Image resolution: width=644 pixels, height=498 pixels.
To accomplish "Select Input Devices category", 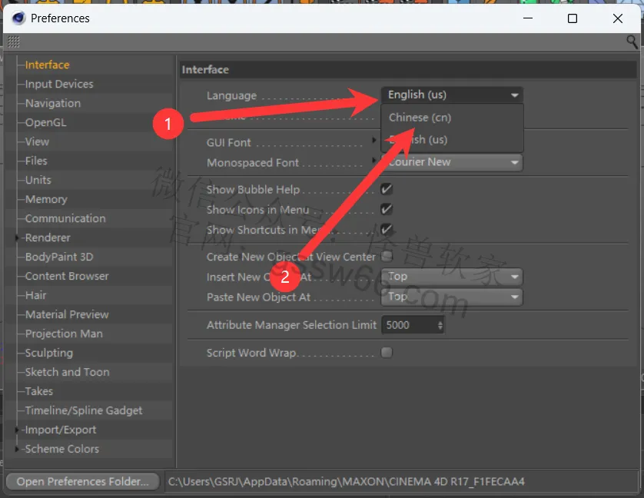I will point(59,84).
